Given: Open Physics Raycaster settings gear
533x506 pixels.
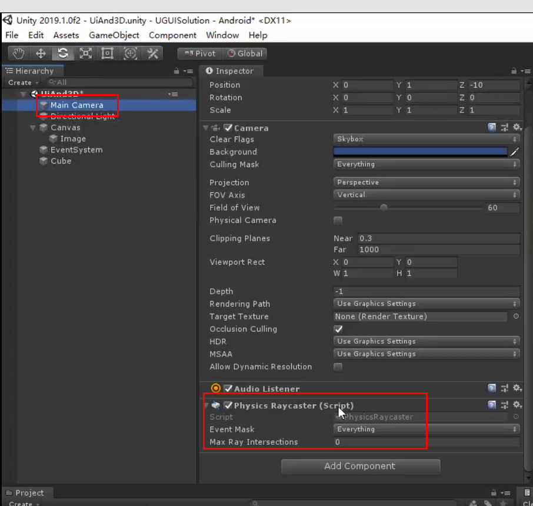Looking at the screenshot, I should click(517, 405).
